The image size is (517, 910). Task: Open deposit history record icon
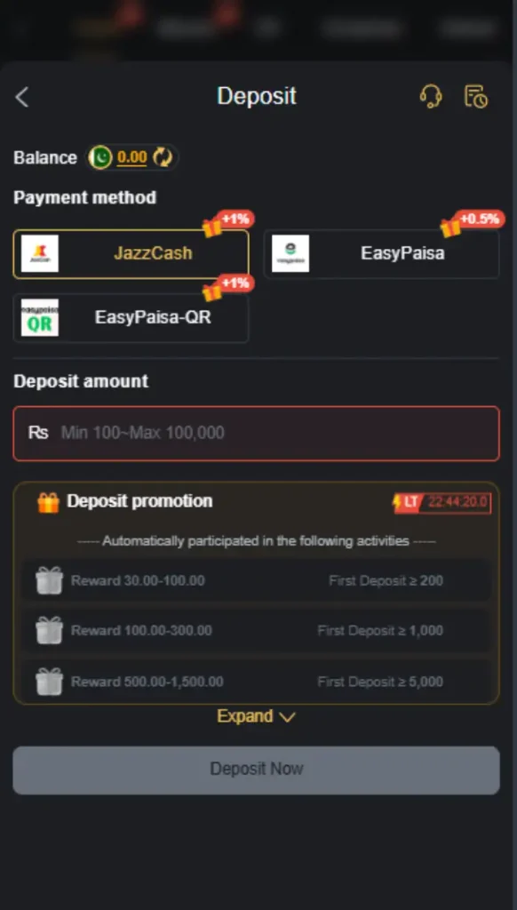[x=476, y=96]
